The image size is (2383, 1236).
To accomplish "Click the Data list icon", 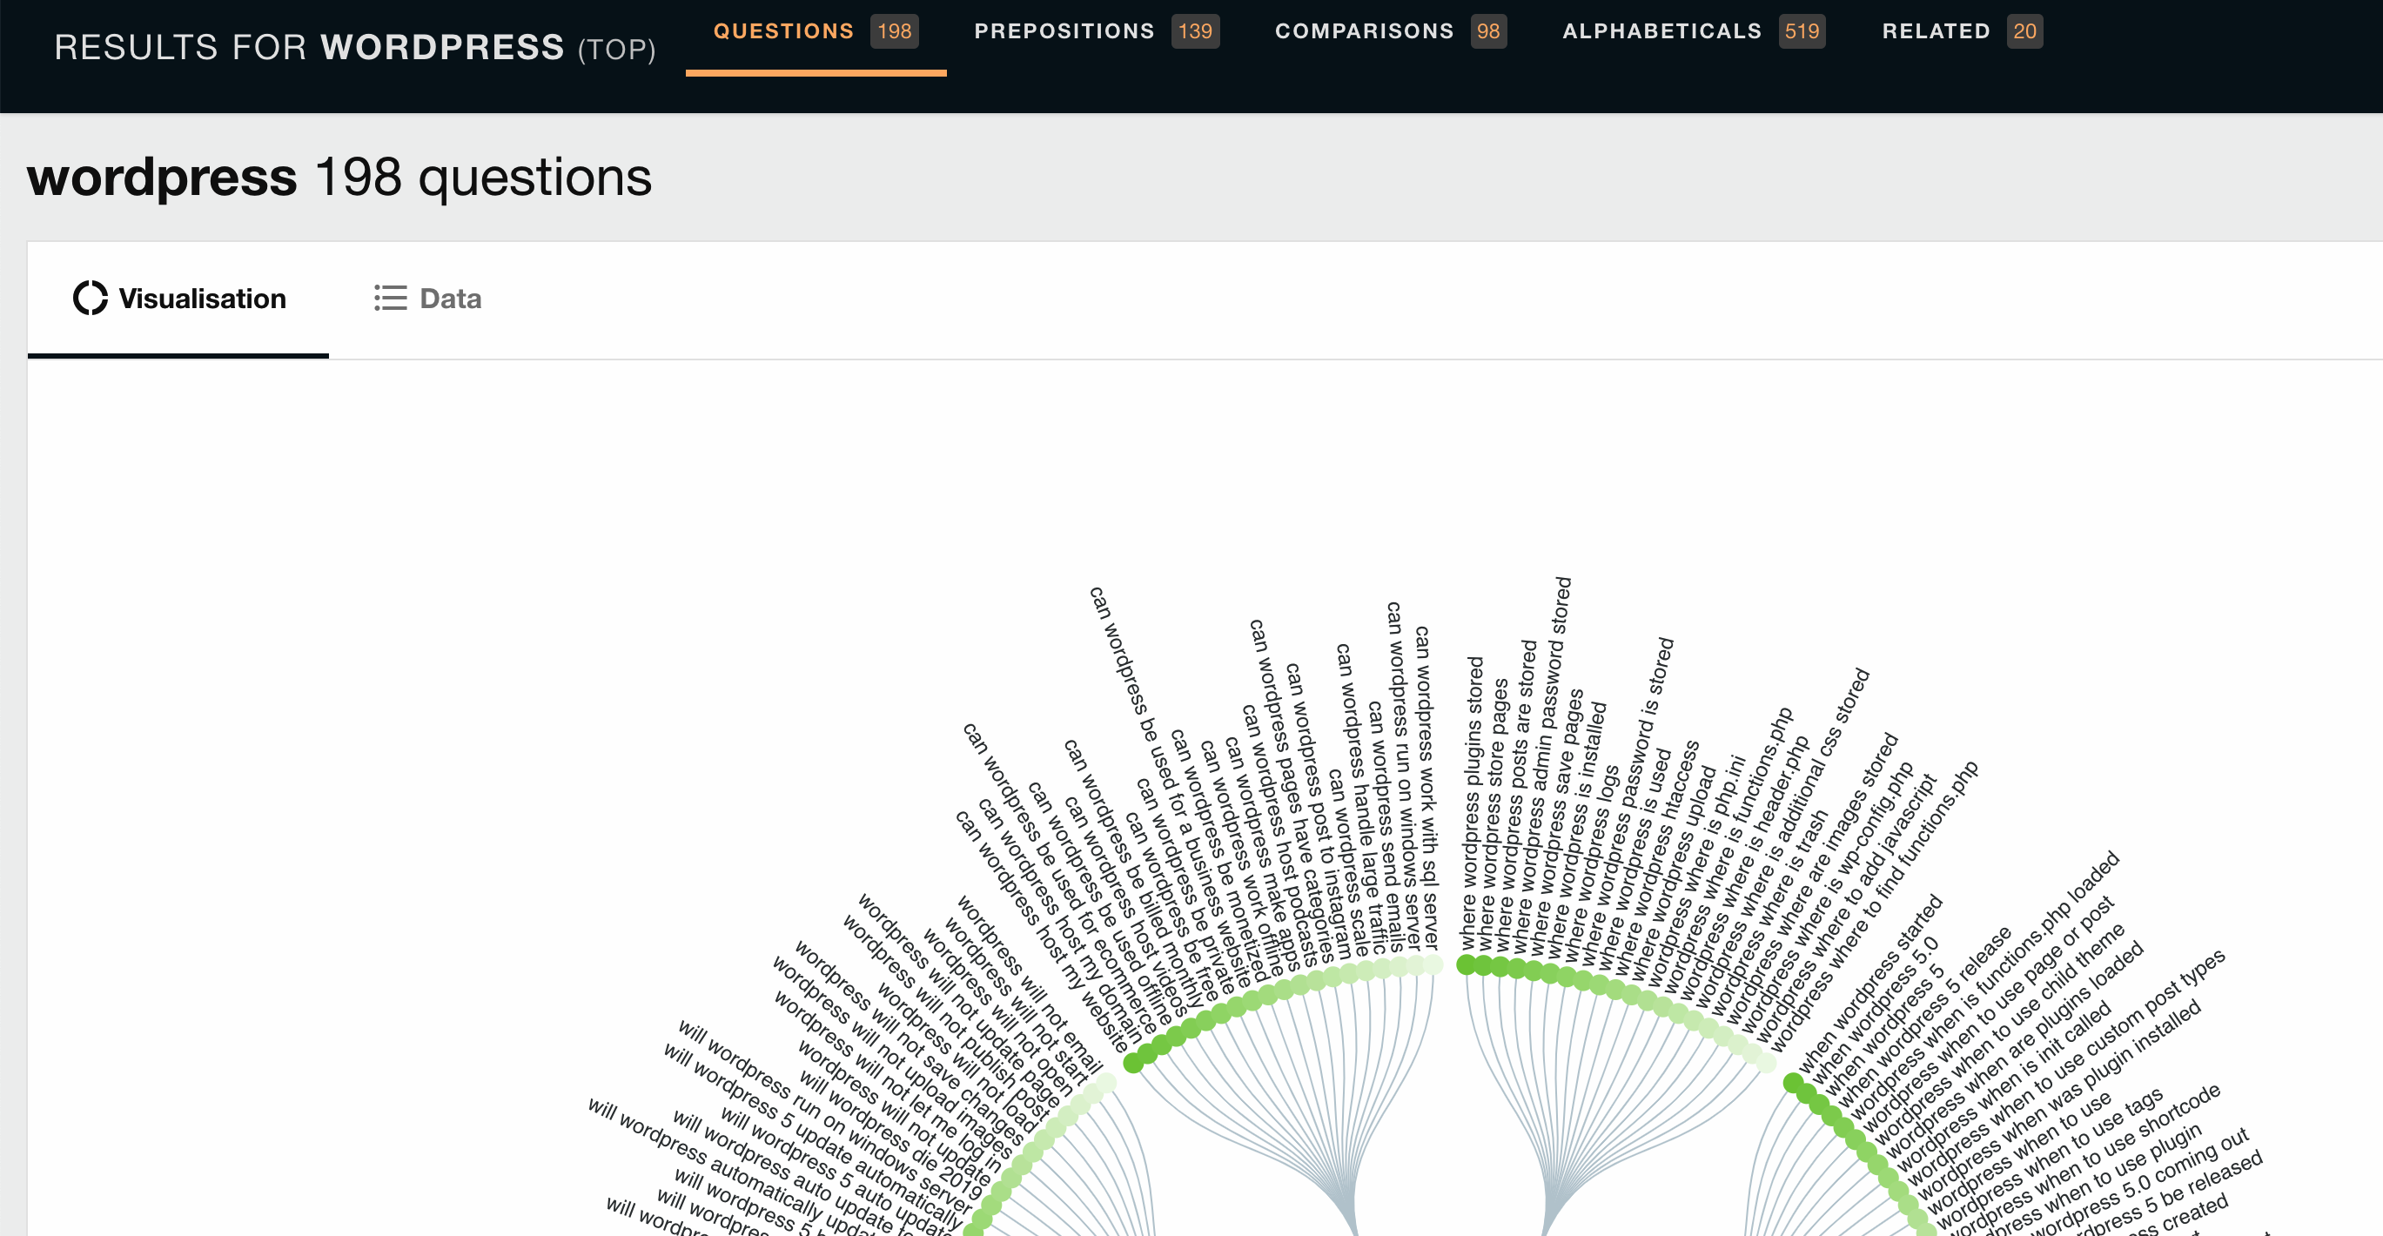I will (391, 298).
